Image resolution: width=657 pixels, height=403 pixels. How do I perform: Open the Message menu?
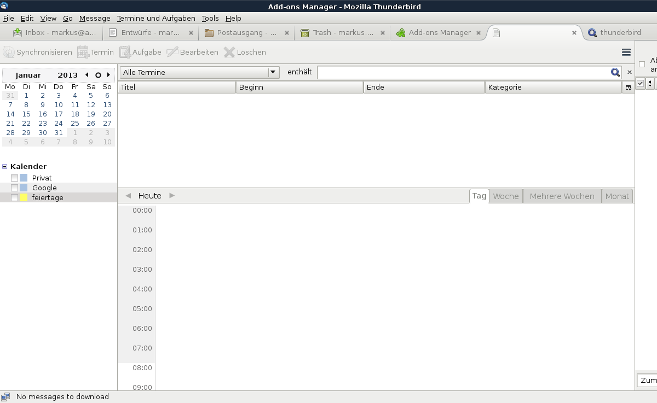click(x=95, y=18)
